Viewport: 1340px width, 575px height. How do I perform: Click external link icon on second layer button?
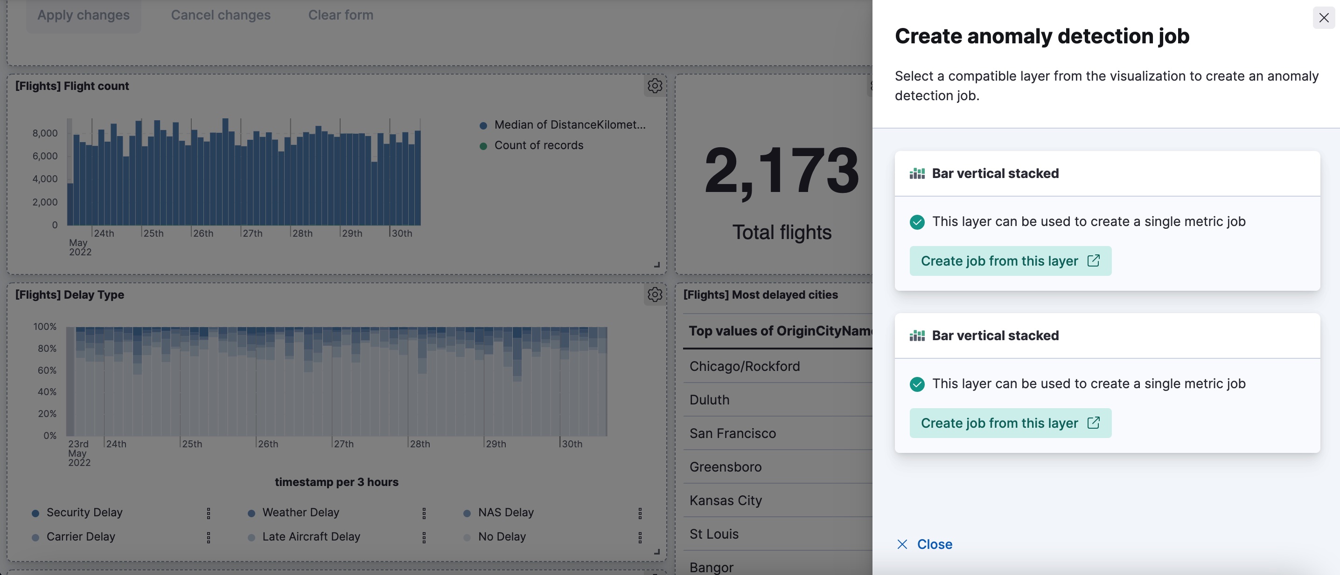pyautogui.click(x=1094, y=422)
